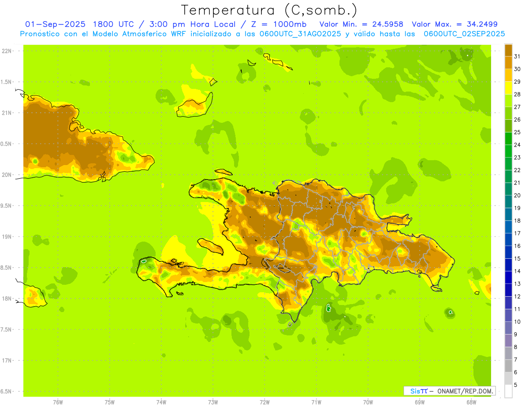Click the legend value "20"
529x408 pixels.
(x=517, y=195)
